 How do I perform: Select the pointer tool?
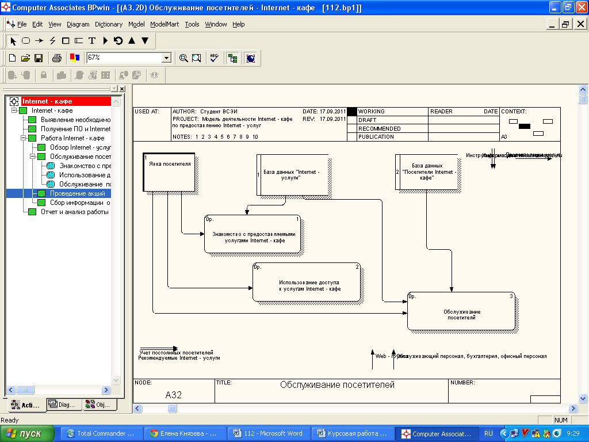point(13,41)
